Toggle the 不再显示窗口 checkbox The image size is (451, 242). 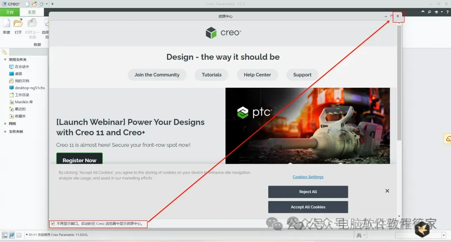tap(53, 223)
